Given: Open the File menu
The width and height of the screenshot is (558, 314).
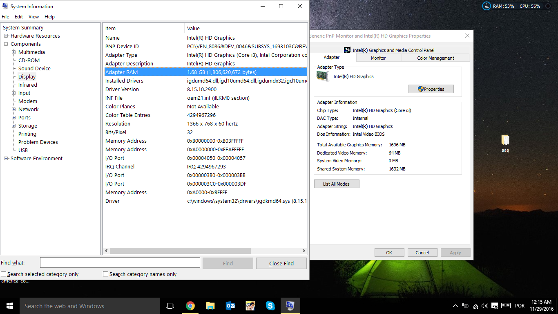Looking at the screenshot, I should (x=5, y=17).
